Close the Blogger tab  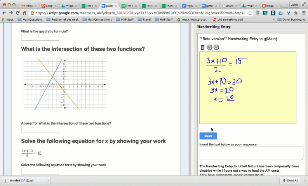pos(277,6)
